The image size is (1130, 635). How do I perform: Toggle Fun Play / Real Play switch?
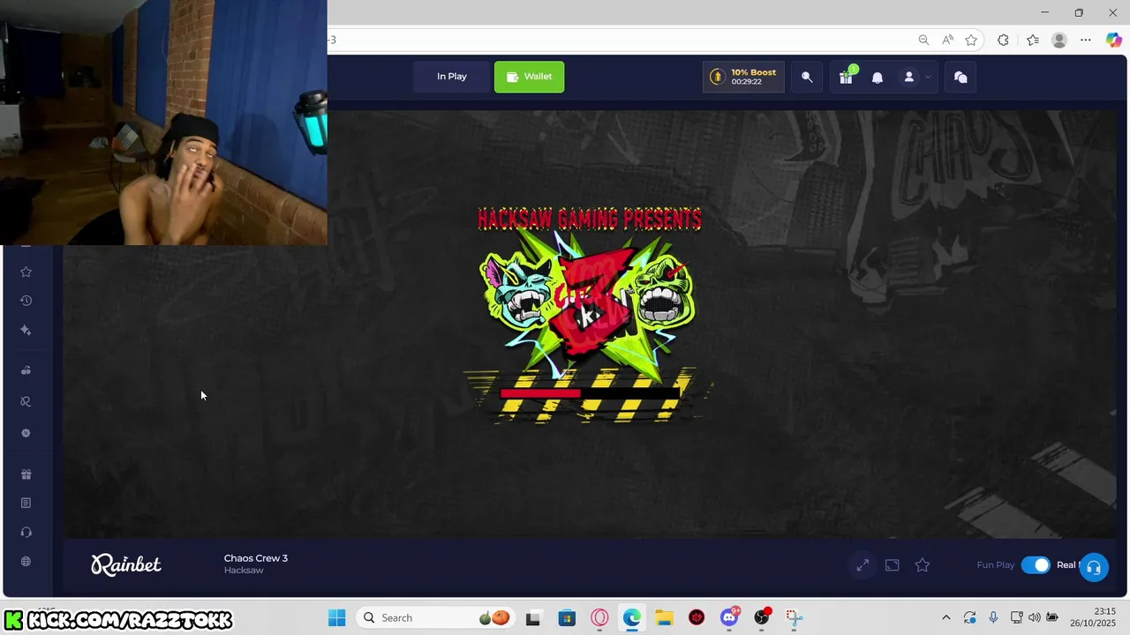[x=1036, y=565]
